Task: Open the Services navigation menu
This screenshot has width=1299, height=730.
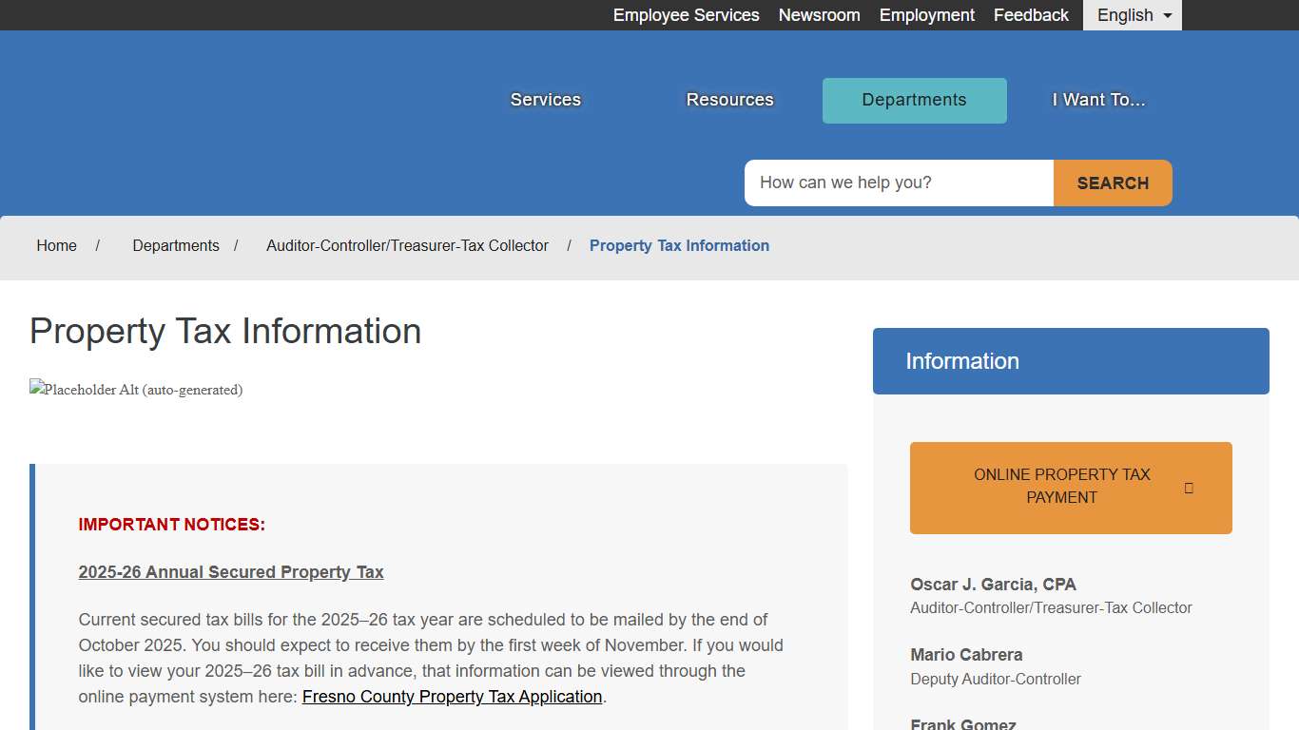Action: click(545, 99)
